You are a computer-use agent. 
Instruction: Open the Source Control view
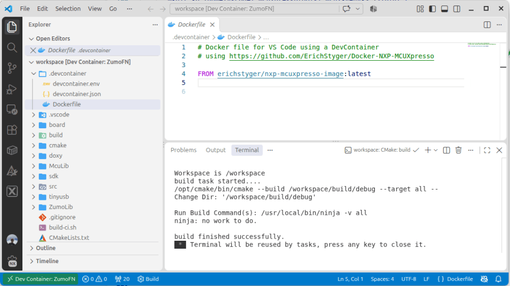[12, 68]
